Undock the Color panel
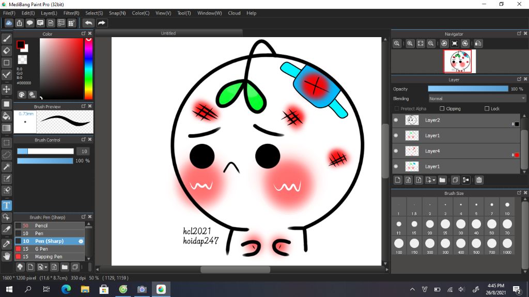 click(83, 34)
